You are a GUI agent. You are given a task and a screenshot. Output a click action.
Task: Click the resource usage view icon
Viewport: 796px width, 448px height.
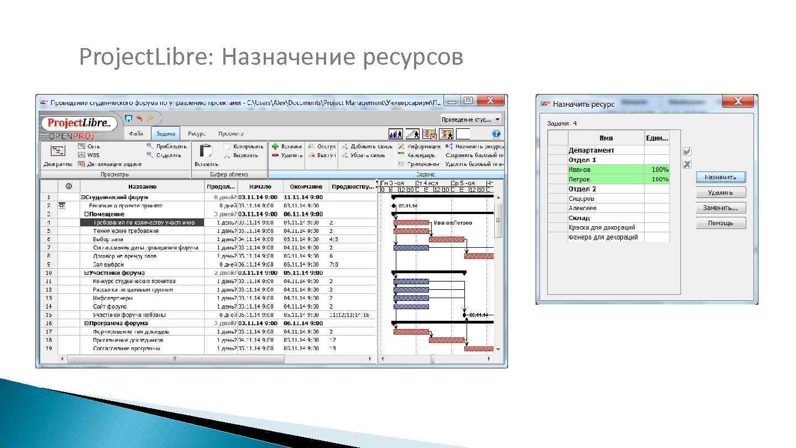[x=446, y=134]
